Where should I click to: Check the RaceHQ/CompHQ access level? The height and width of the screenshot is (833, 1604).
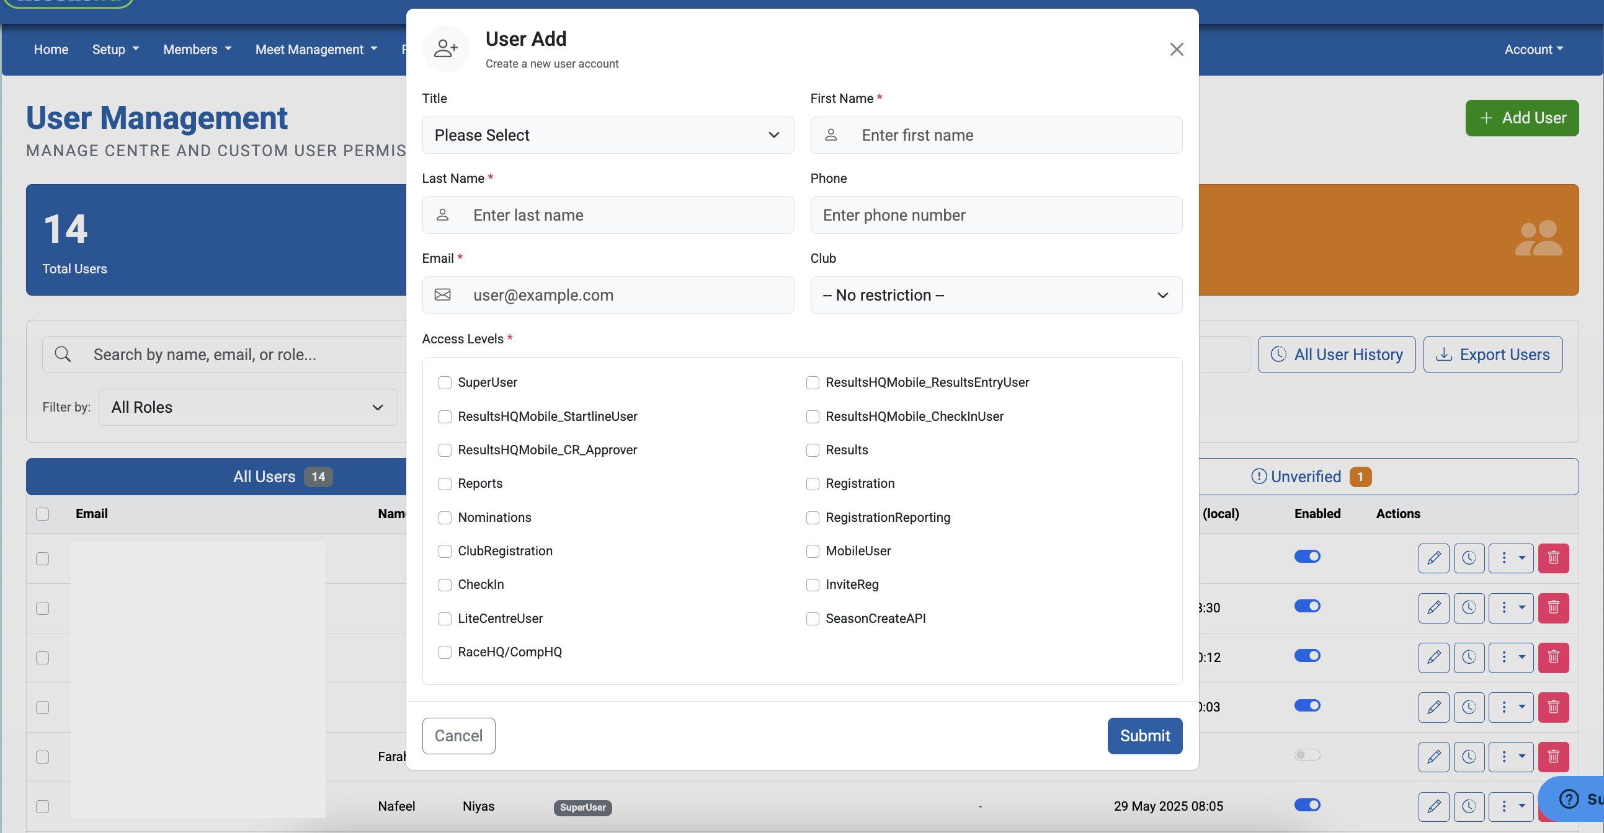[445, 652]
